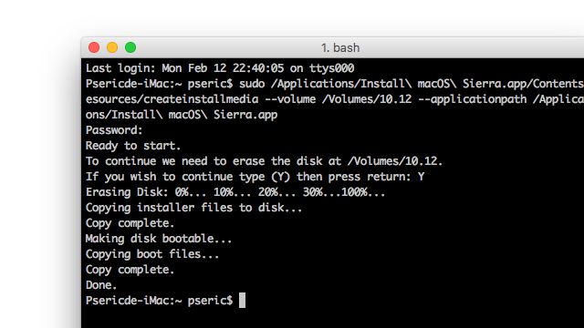Viewport: 584px width, 328px height.
Task: Click the '/Volumes/10.12.' path in the erase message
Action: (x=395, y=161)
